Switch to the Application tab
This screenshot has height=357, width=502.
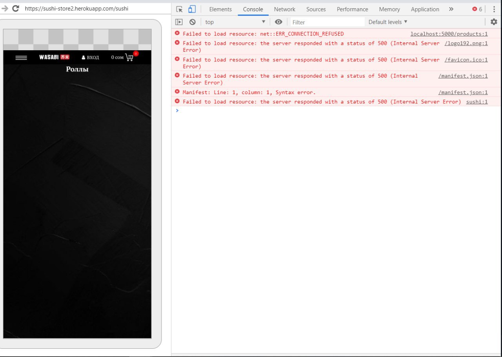(x=425, y=9)
